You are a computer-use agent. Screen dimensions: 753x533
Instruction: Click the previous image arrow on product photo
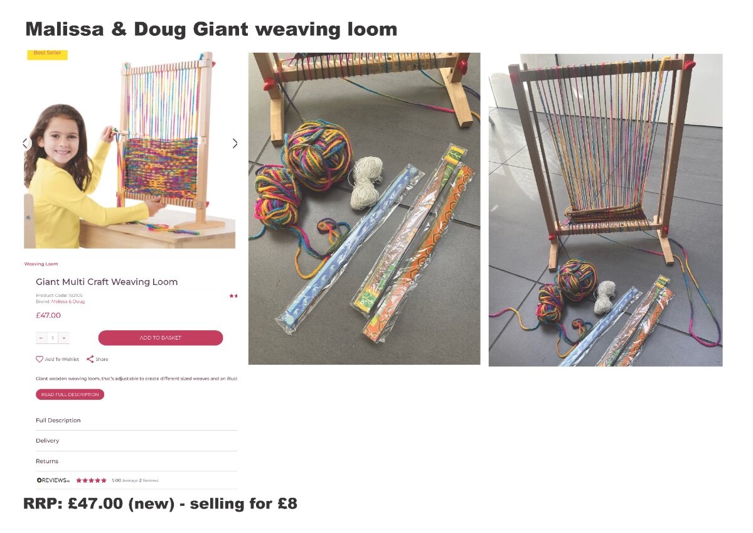point(26,143)
